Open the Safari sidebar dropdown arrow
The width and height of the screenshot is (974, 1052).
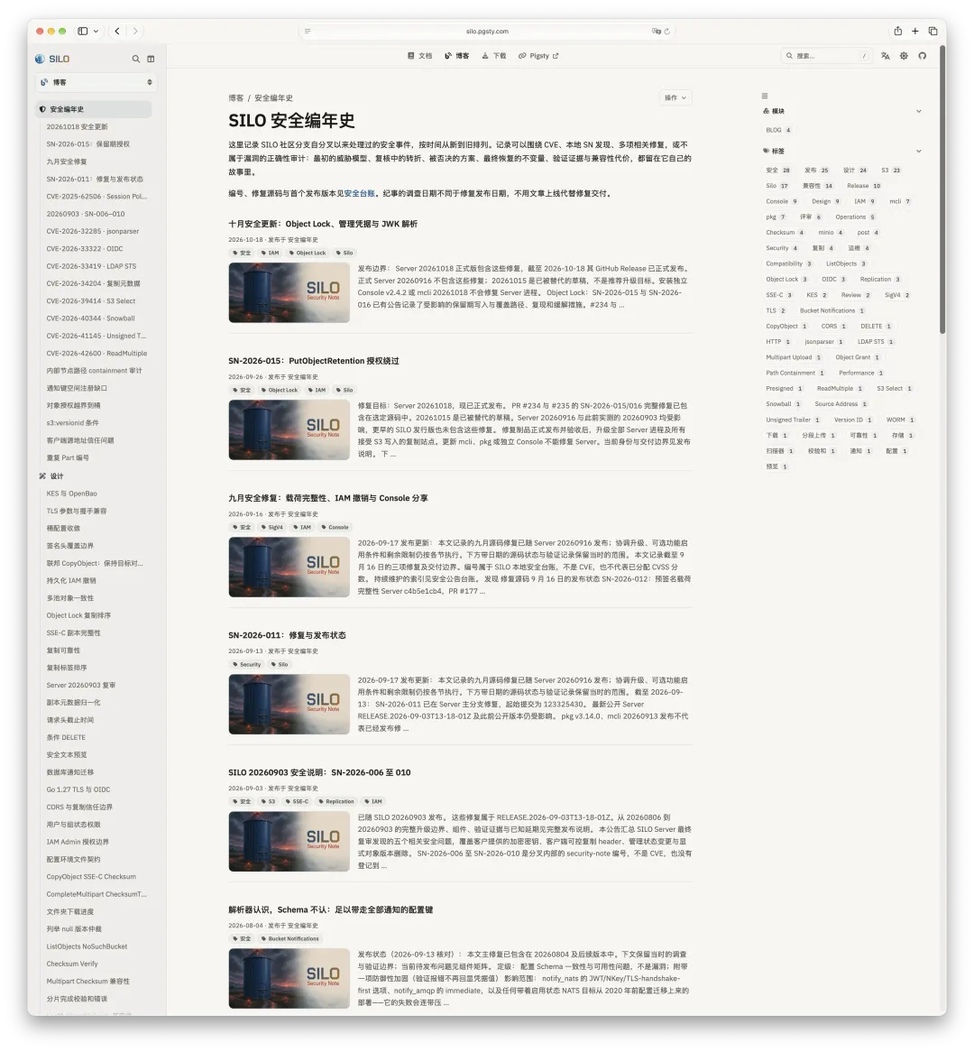point(96,31)
